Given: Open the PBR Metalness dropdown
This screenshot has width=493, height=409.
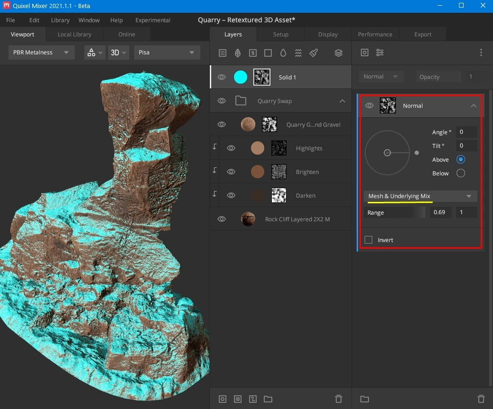Looking at the screenshot, I should [x=42, y=52].
